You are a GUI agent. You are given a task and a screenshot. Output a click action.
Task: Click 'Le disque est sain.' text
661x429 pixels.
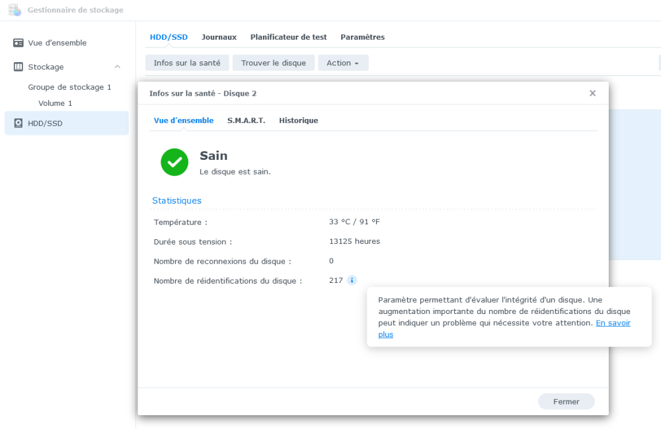click(235, 172)
